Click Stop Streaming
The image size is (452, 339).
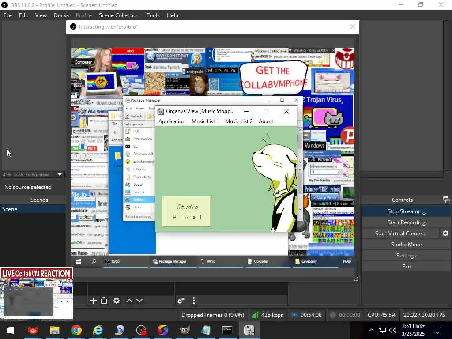click(x=406, y=211)
